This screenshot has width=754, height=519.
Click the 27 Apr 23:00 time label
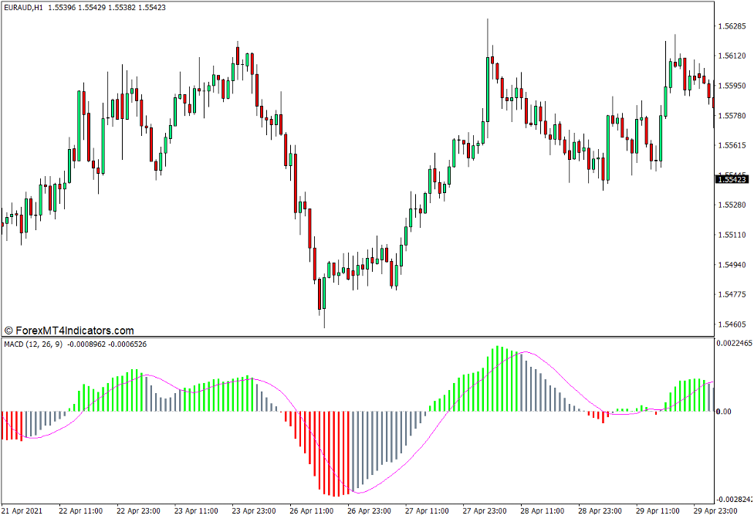tap(485, 511)
